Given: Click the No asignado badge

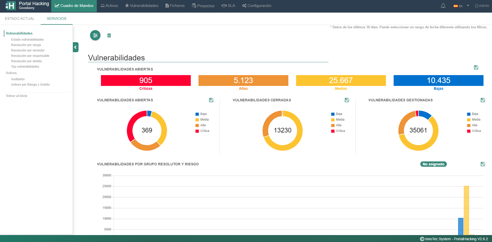Looking at the screenshot, I should tap(434, 164).
